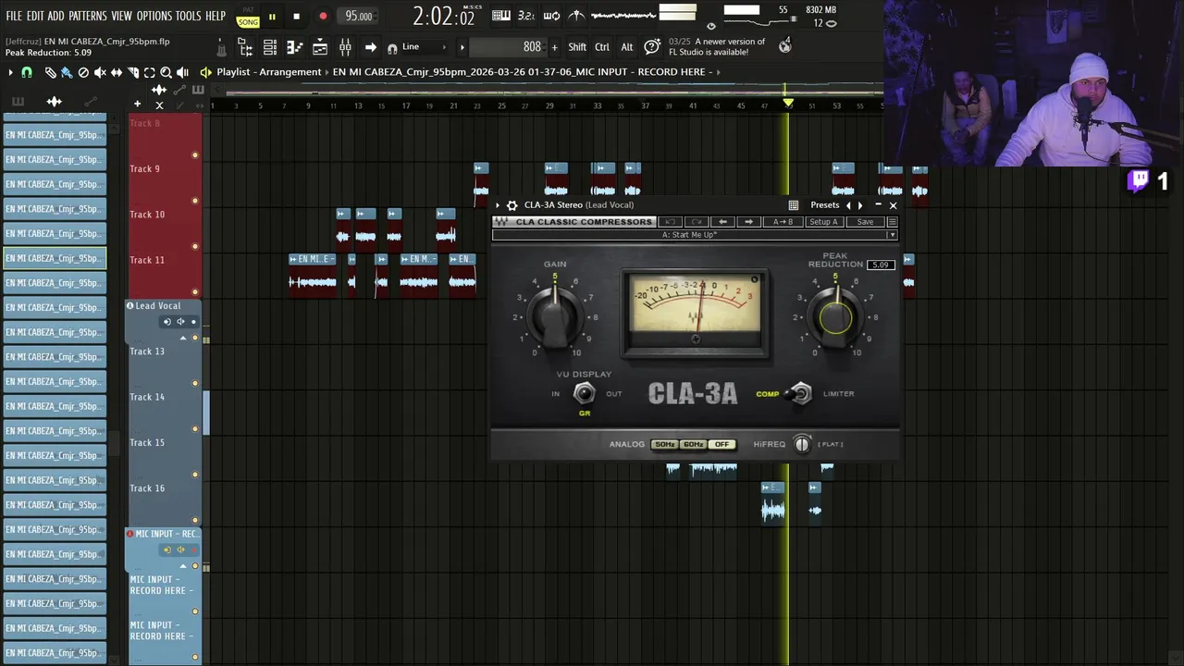Select the playlist Delete tool
The image size is (1184, 666).
click(83, 72)
